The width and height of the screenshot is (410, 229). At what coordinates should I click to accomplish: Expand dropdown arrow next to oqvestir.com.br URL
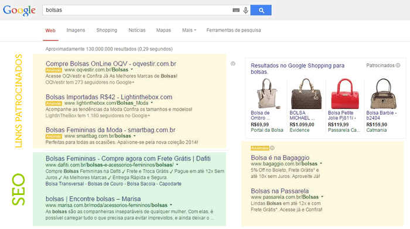[x=132, y=70]
